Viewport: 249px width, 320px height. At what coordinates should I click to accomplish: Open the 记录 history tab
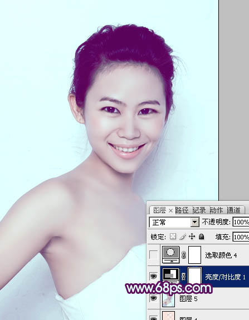point(199,210)
